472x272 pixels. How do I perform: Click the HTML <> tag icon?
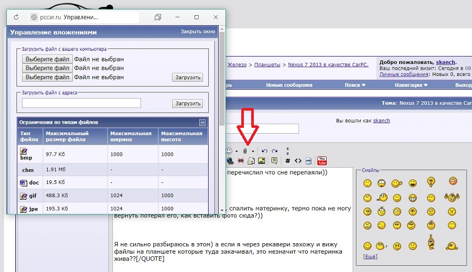[298, 160]
